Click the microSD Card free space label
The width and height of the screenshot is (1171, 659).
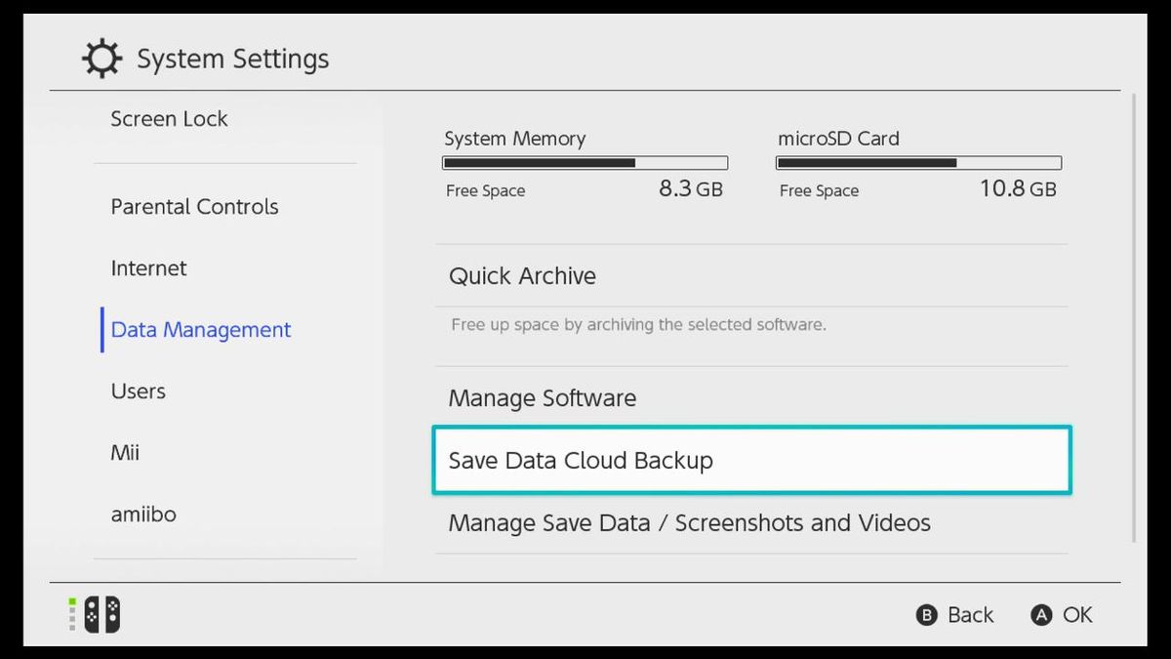point(819,190)
